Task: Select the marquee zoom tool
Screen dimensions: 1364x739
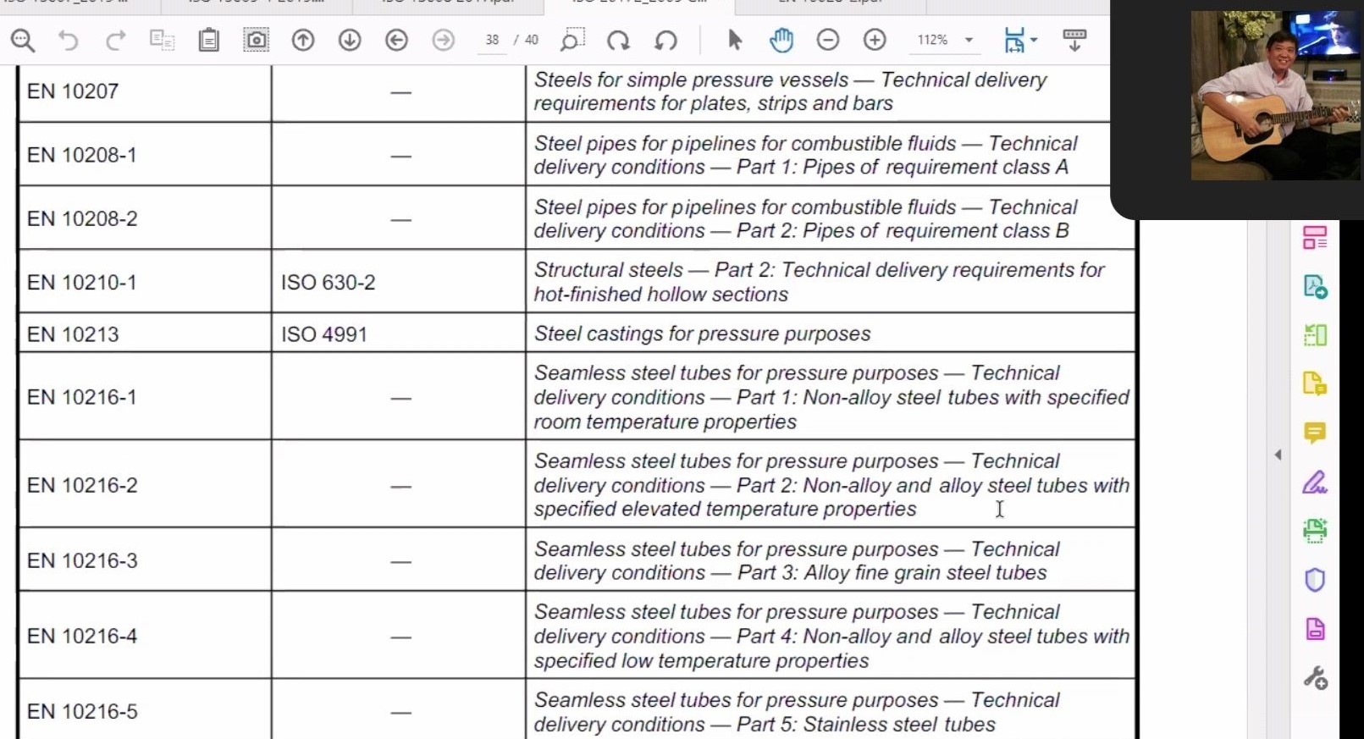Action: pos(572,40)
